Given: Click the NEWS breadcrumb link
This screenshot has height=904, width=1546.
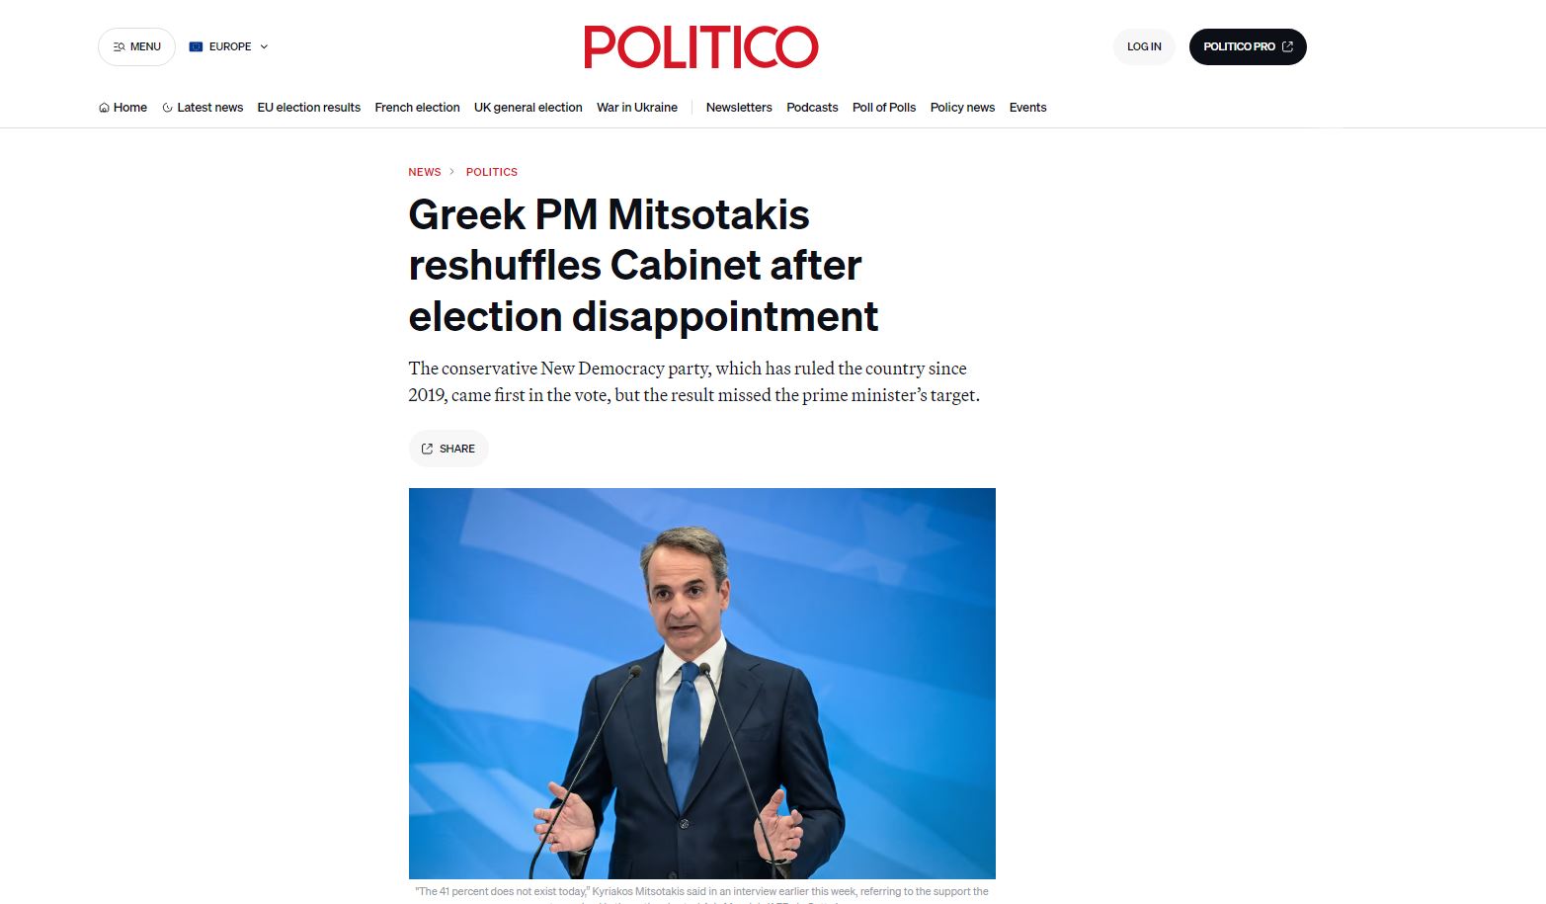Looking at the screenshot, I should (424, 172).
